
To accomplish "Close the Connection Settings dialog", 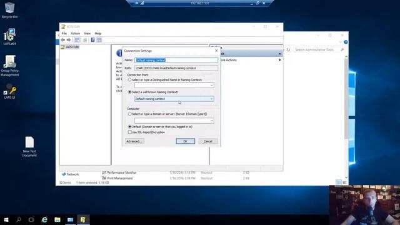I will (x=216, y=51).
